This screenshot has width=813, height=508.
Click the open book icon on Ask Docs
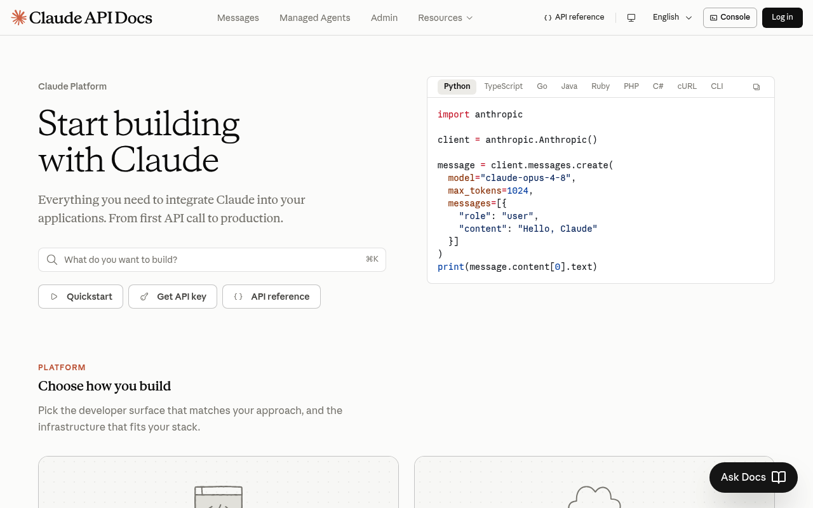point(779,478)
